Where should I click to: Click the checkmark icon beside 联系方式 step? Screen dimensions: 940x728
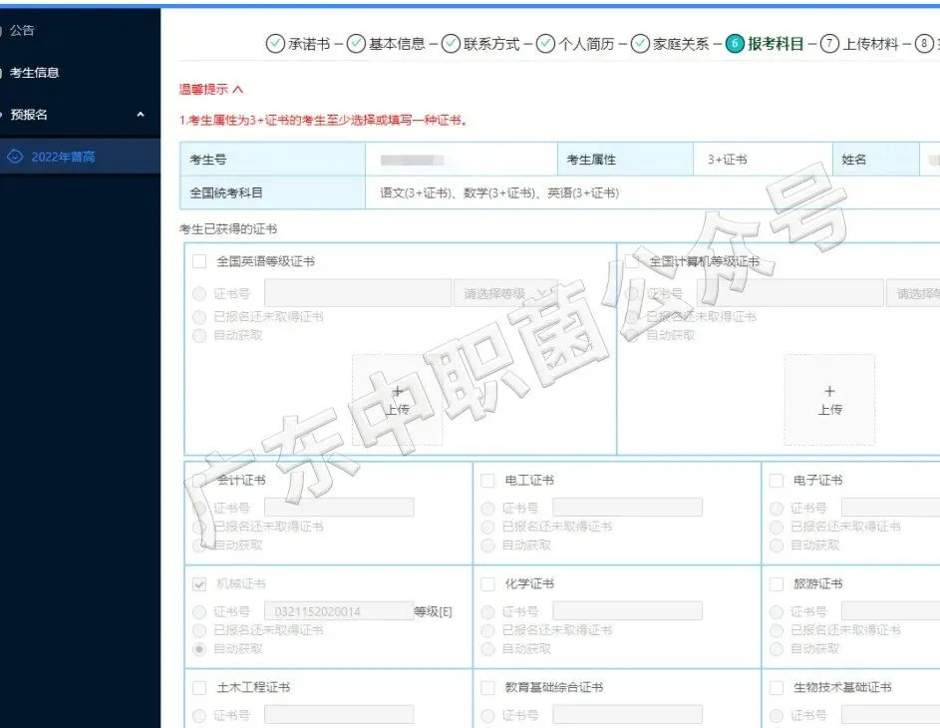point(451,44)
